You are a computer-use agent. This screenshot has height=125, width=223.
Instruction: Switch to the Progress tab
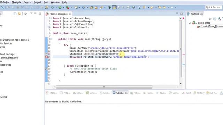pos(135,93)
